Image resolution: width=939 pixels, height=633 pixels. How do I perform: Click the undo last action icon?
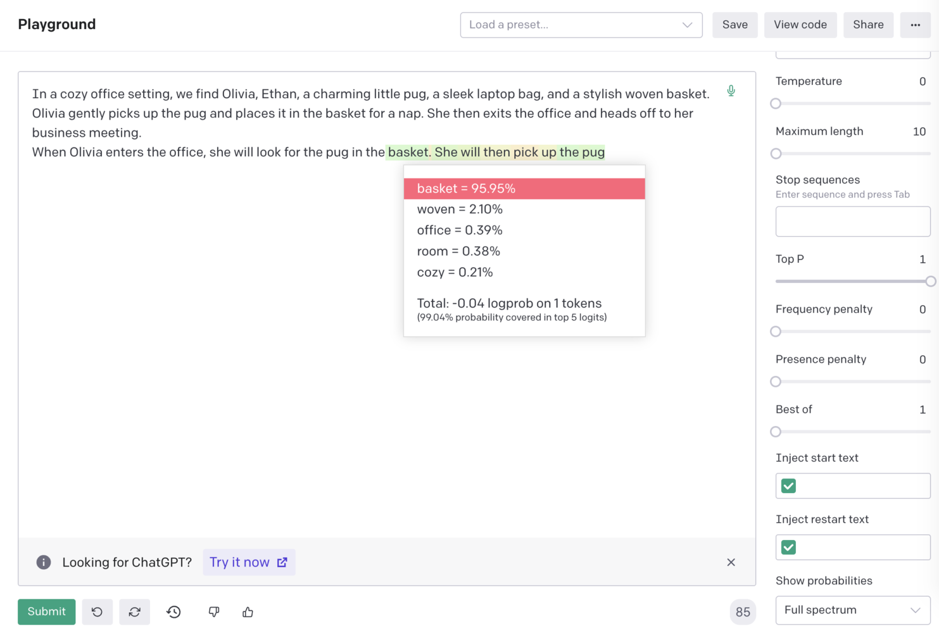coord(97,611)
